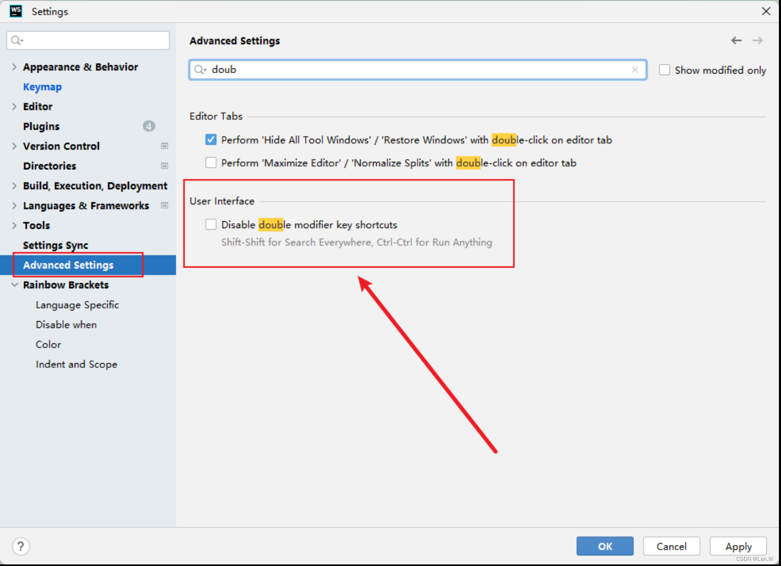Open Settings Sync page
Image resolution: width=781 pixels, height=566 pixels.
(x=55, y=245)
